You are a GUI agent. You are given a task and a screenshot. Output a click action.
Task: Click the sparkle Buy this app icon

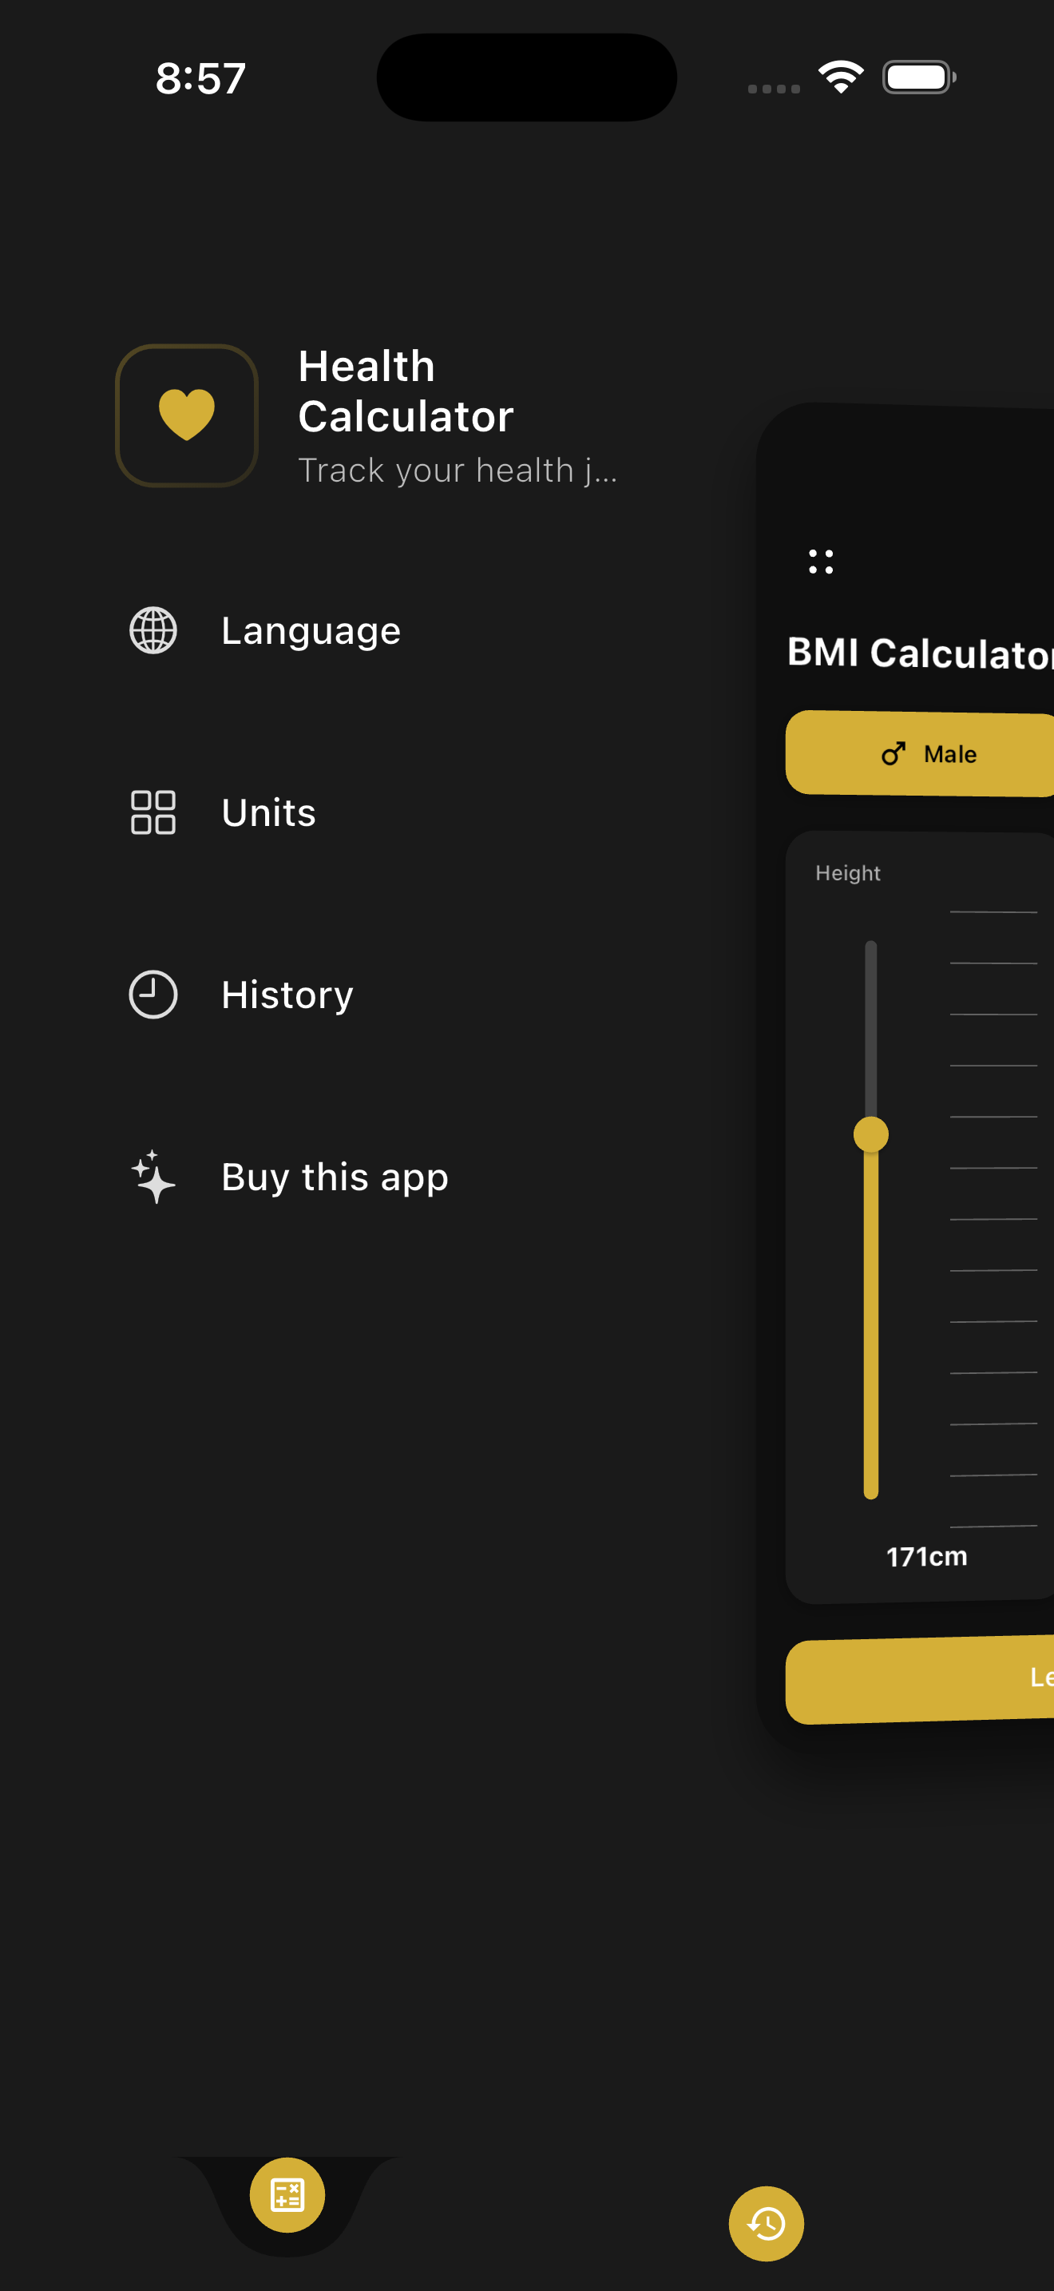pos(153,1177)
